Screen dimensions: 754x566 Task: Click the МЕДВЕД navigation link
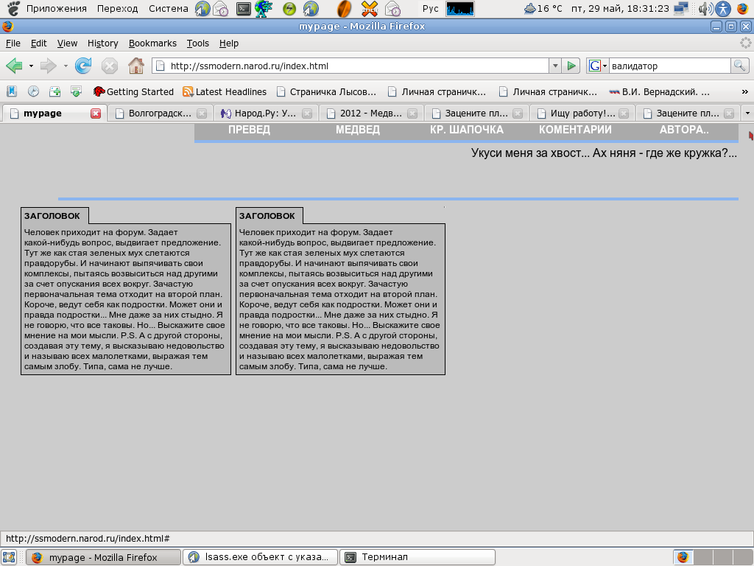358,130
